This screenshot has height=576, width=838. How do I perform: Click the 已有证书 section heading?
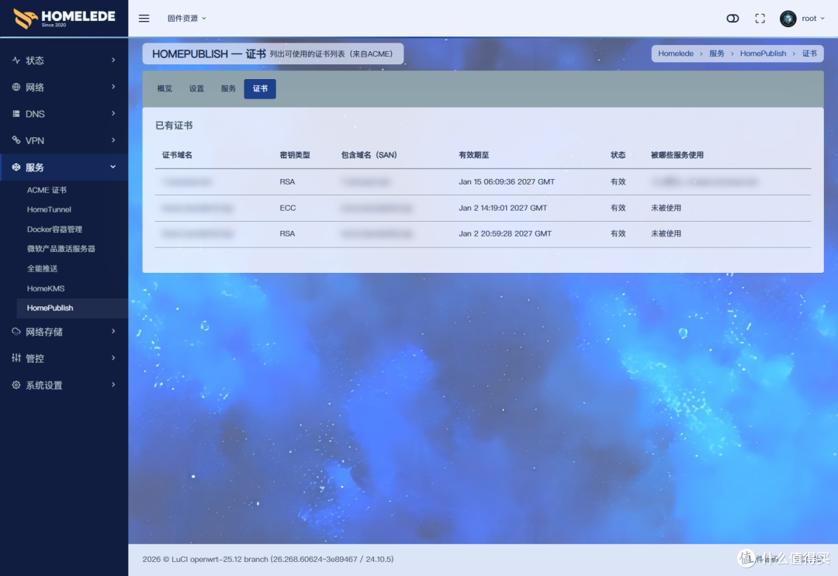coord(174,126)
